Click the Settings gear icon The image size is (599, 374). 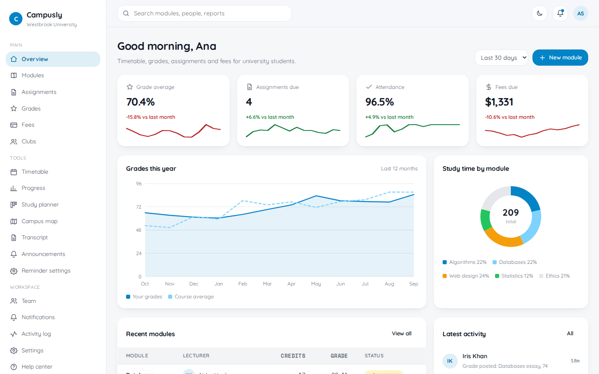pyautogui.click(x=14, y=350)
